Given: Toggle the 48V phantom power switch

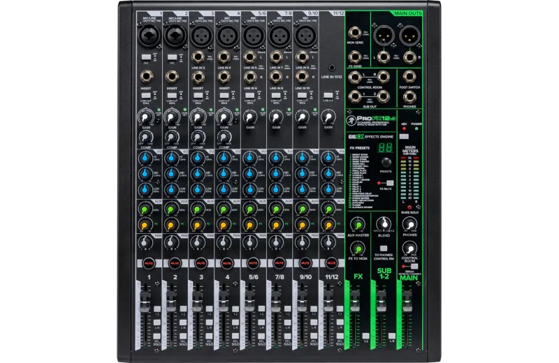Looking at the screenshot, I should coord(404,136).
